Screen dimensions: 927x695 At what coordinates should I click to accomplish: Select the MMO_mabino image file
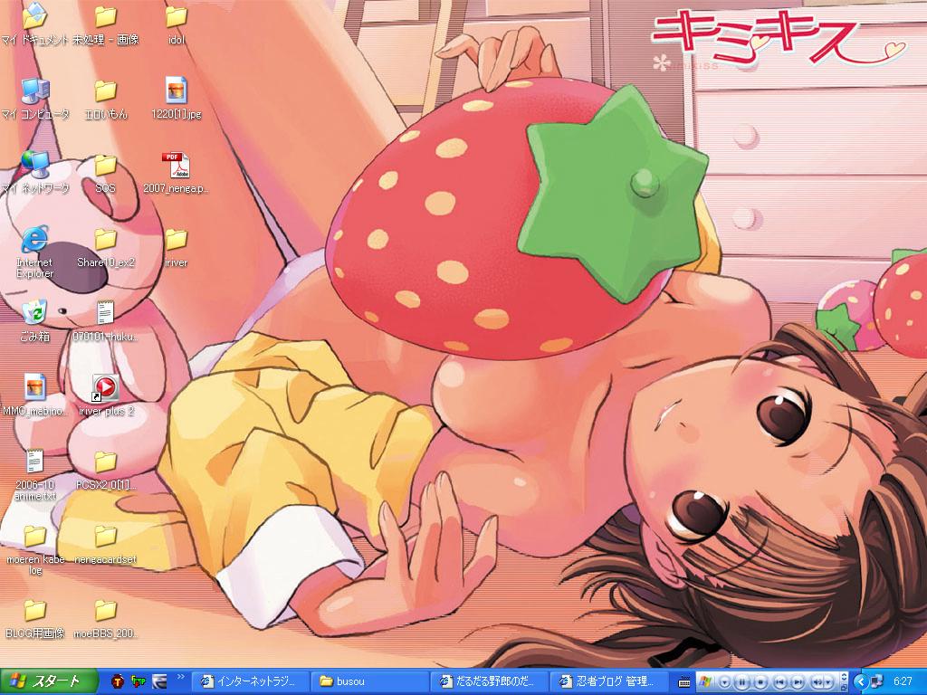tap(35, 395)
